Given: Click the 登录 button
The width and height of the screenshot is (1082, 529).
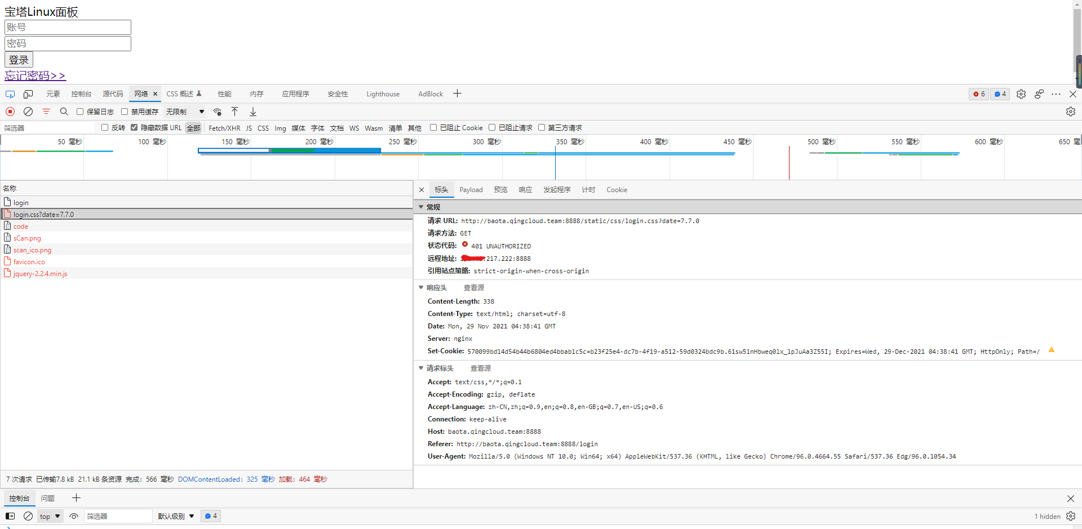Looking at the screenshot, I should (19, 60).
